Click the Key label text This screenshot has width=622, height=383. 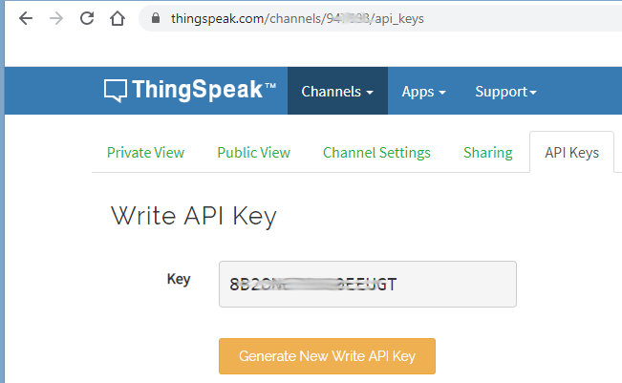(x=179, y=280)
